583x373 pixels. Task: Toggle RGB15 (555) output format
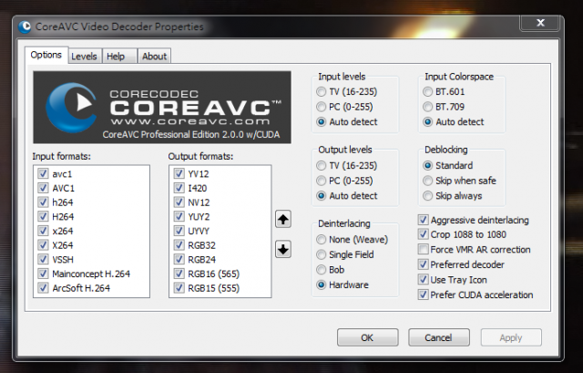(179, 288)
